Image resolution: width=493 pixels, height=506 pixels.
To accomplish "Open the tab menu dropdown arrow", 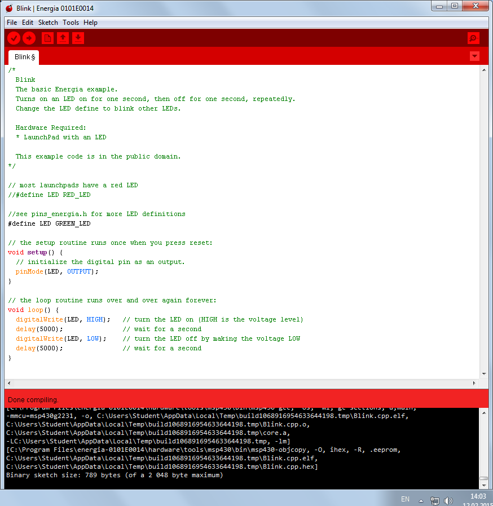I will coord(474,56).
